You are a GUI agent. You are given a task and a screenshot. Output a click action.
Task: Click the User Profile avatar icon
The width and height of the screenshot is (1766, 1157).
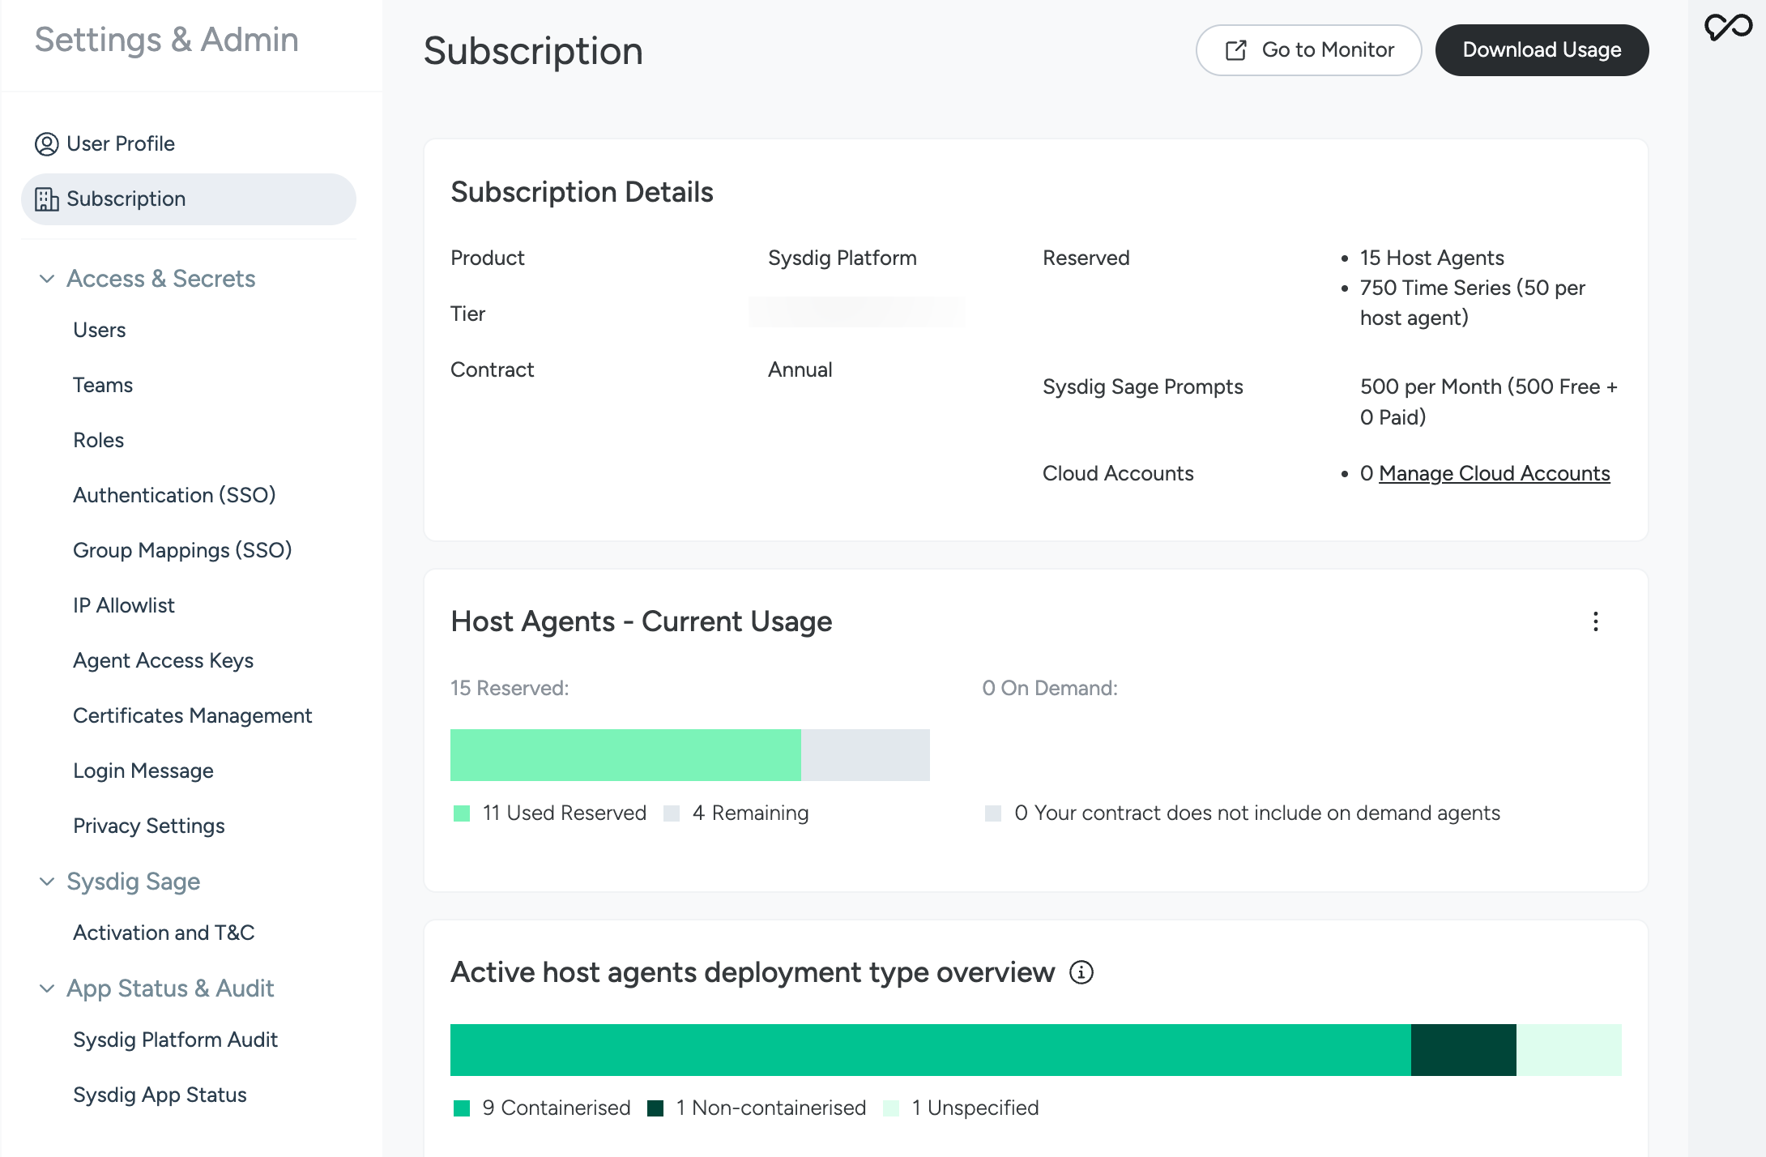(x=46, y=144)
